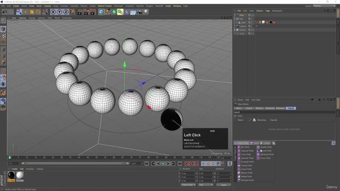Viewport: 340px width, 191px height.
Task: Click the highlighted MoGraph cloner icon
Action: click(x=121, y=12)
